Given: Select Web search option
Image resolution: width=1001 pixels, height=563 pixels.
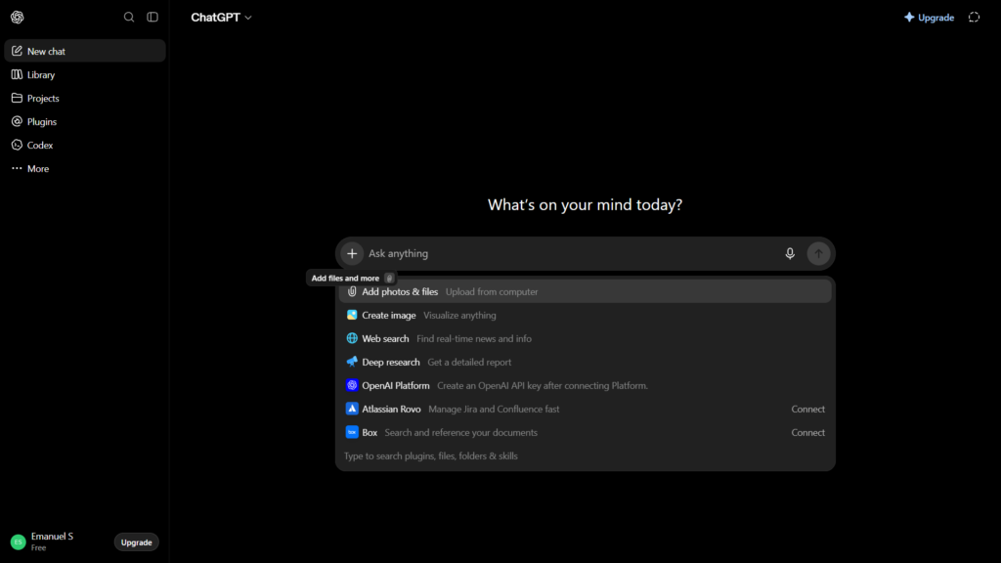Looking at the screenshot, I should pos(586,339).
